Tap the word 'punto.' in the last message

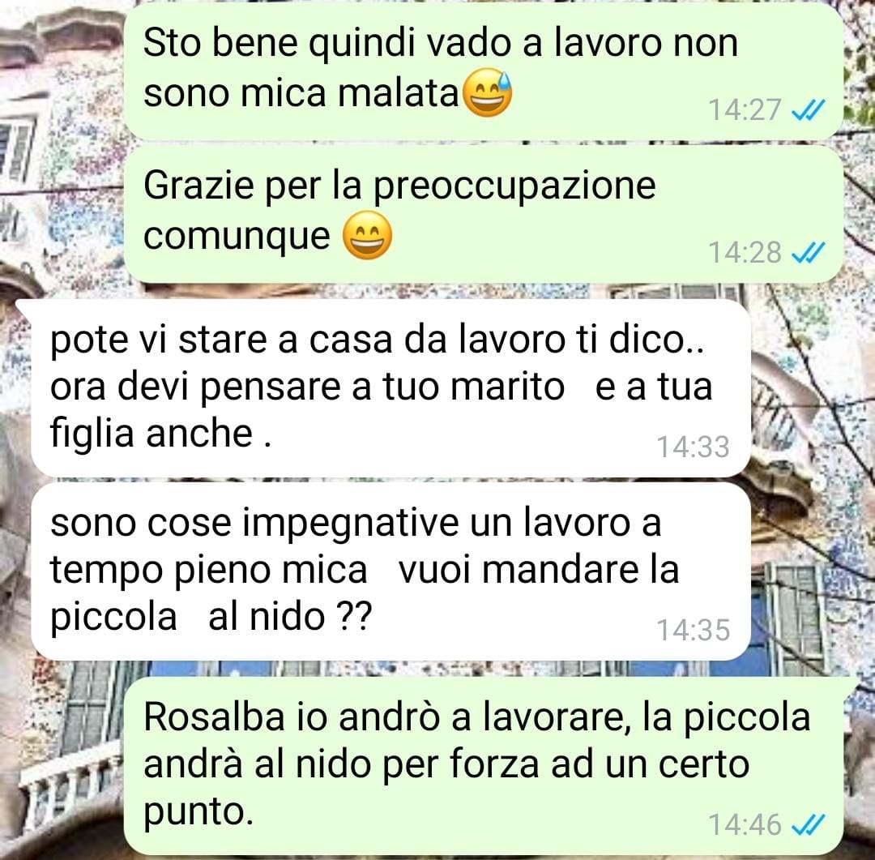[x=198, y=813]
